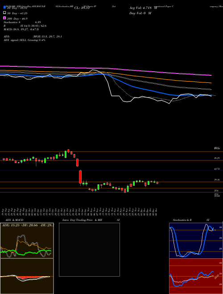Click the 'Stochastics & RSI' panel title
This screenshot has width=223, height=294.
(191, 220)
